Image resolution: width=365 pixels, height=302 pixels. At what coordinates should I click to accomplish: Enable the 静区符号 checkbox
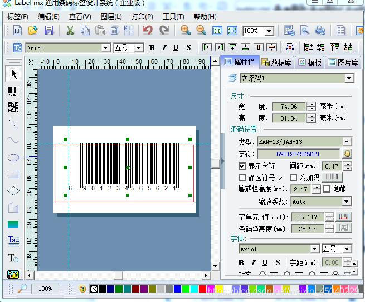pos(242,178)
